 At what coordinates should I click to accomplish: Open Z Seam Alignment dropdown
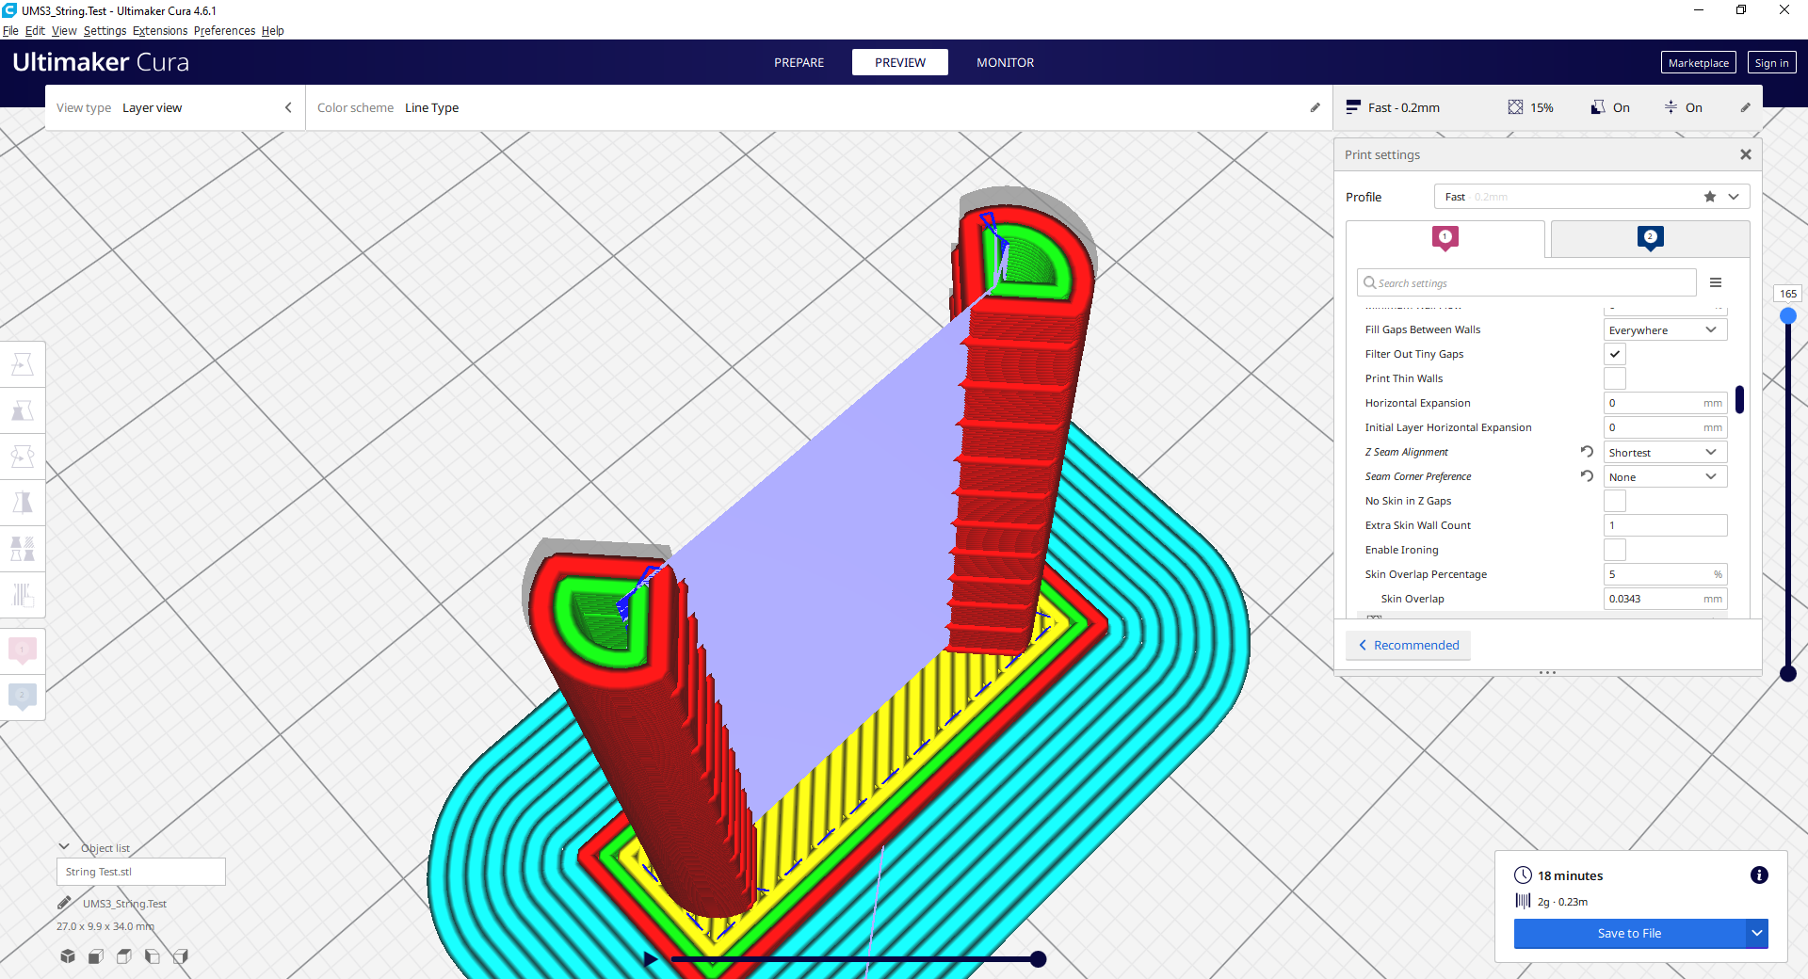point(1665,452)
